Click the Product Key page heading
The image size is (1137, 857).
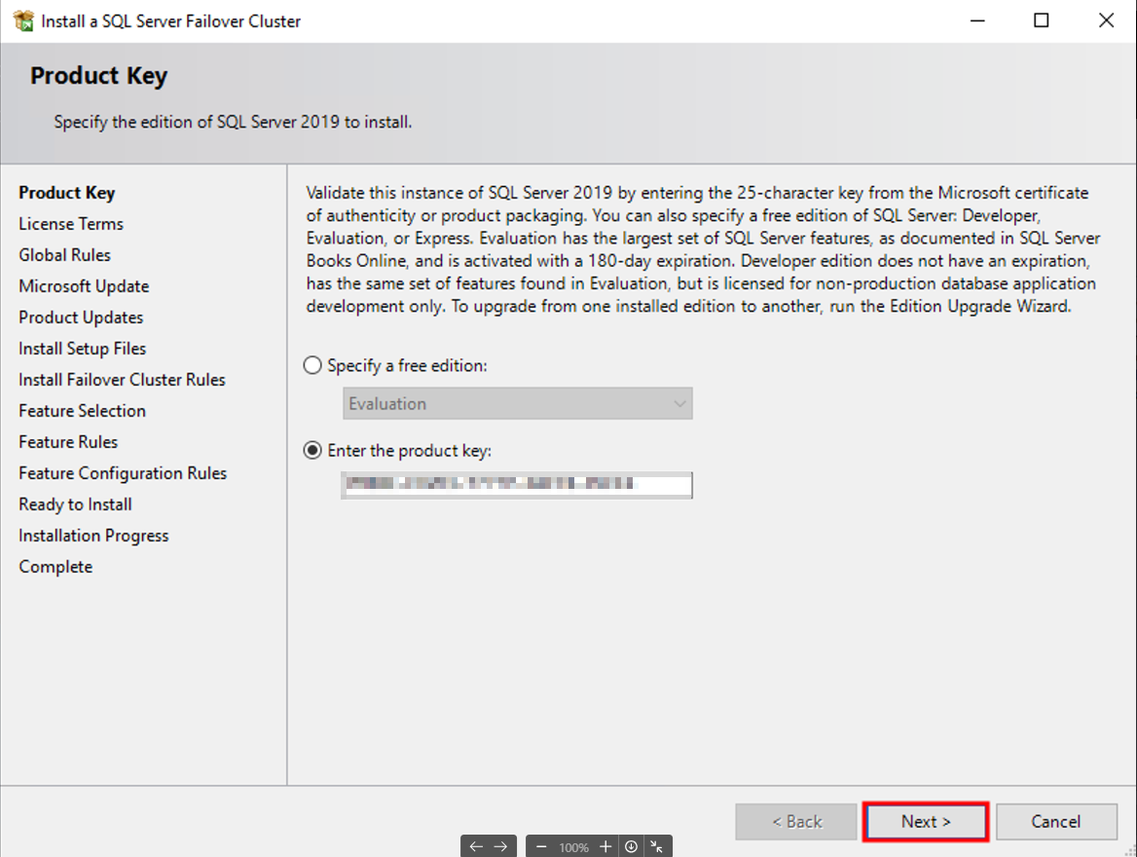[x=98, y=75]
